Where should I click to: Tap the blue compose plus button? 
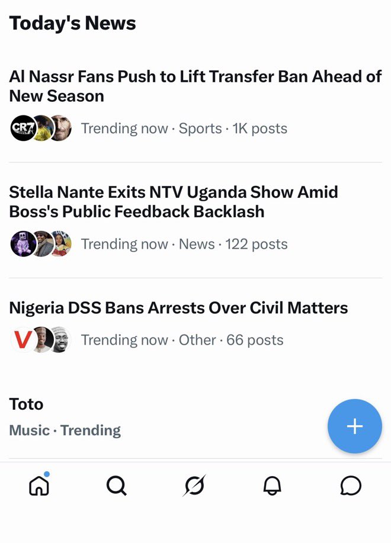coord(355,426)
